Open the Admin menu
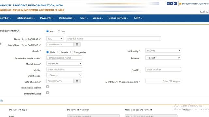 coord(98,18)
